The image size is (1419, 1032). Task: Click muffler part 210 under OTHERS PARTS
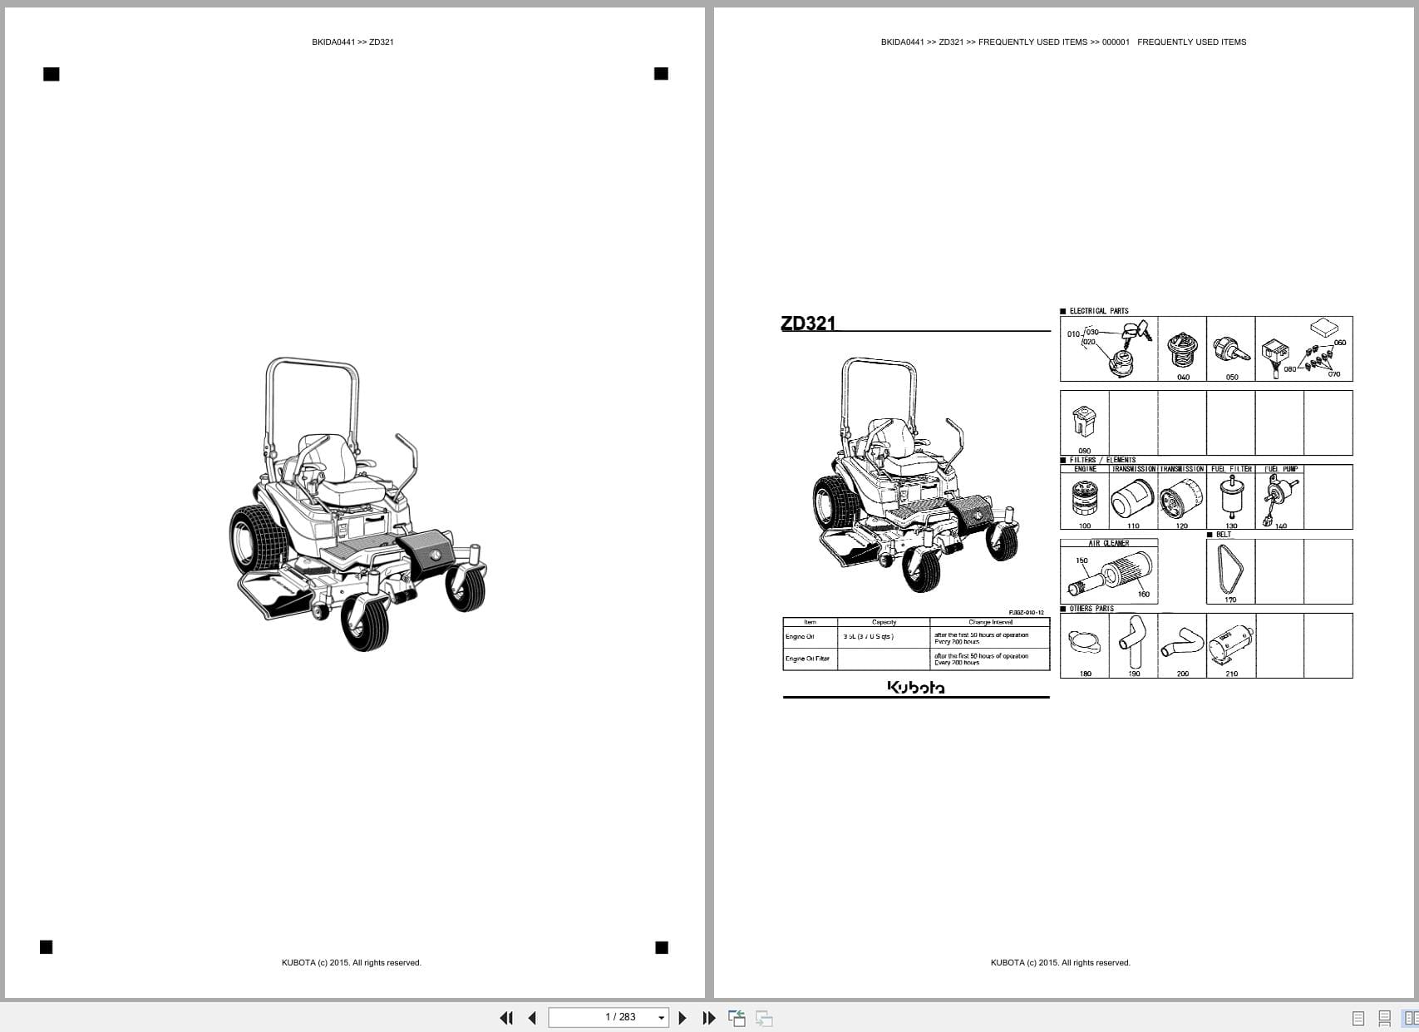click(x=1229, y=647)
